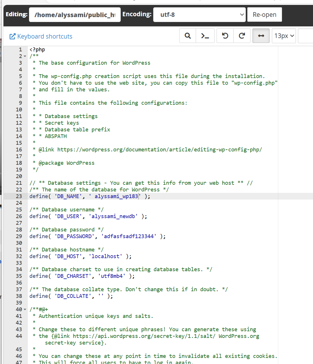Click 'Database password' comment on line 28

[x=68, y=230]
